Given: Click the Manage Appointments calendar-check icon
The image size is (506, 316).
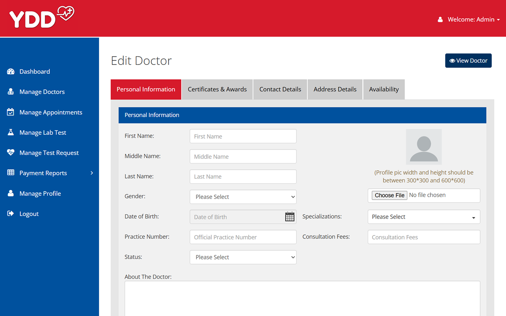Looking at the screenshot, I should click(11, 112).
